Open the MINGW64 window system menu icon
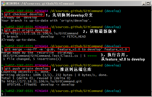The height and width of the screenshot is (97, 152). [x=3, y=3]
